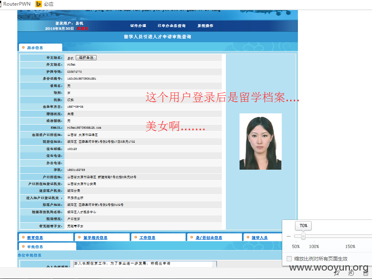Open the 随带人员 tab link
Image resolution: width=372 pixels, height=279 pixels.
(x=260, y=238)
